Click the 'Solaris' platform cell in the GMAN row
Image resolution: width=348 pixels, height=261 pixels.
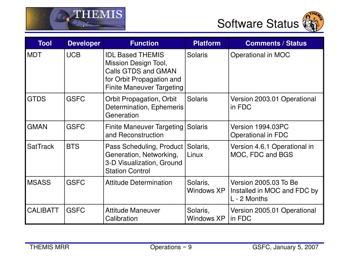207,131
